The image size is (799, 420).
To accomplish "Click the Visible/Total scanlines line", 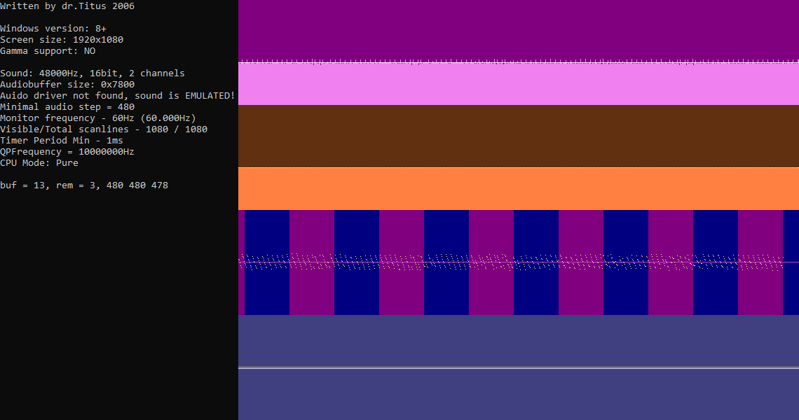I will pyautogui.click(x=104, y=129).
